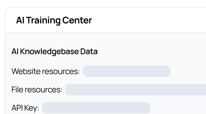This screenshot has height=114, width=206.
Task: Click the AI Training Center title
Action: click(x=54, y=21)
